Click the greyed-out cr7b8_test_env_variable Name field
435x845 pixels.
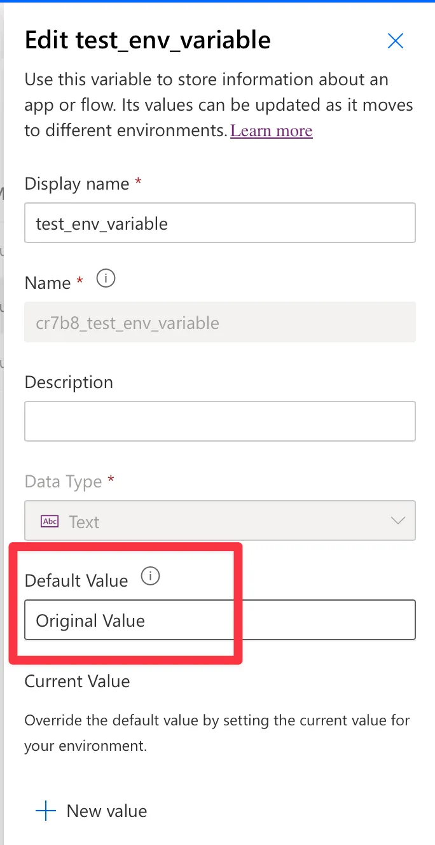pyautogui.click(x=219, y=323)
